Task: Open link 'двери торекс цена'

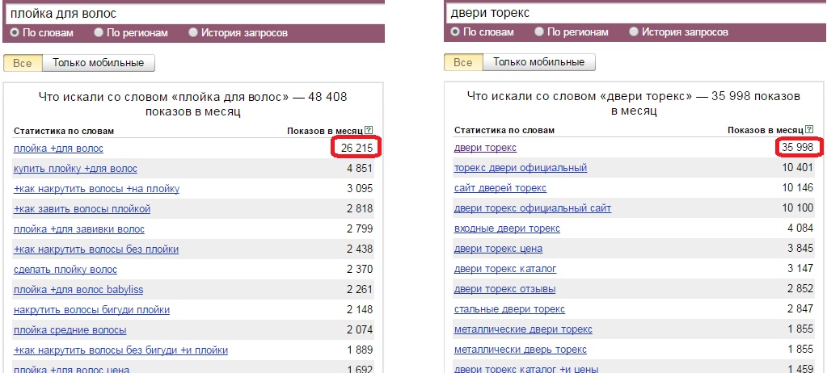Action: pyautogui.click(x=499, y=249)
